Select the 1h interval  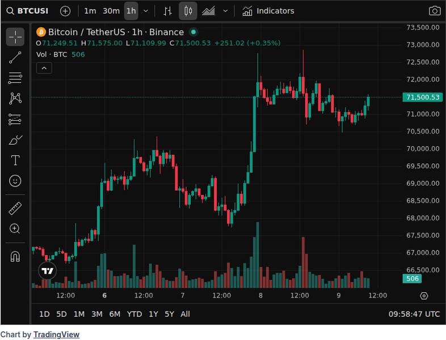coord(131,11)
